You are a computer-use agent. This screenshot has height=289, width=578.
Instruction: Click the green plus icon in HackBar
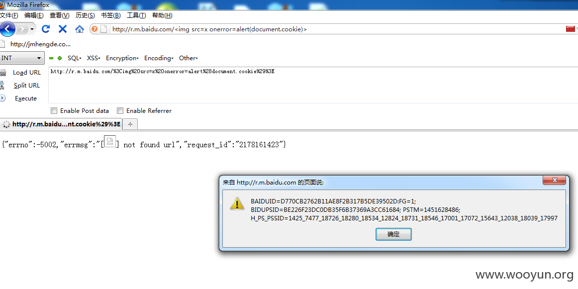[60, 58]
